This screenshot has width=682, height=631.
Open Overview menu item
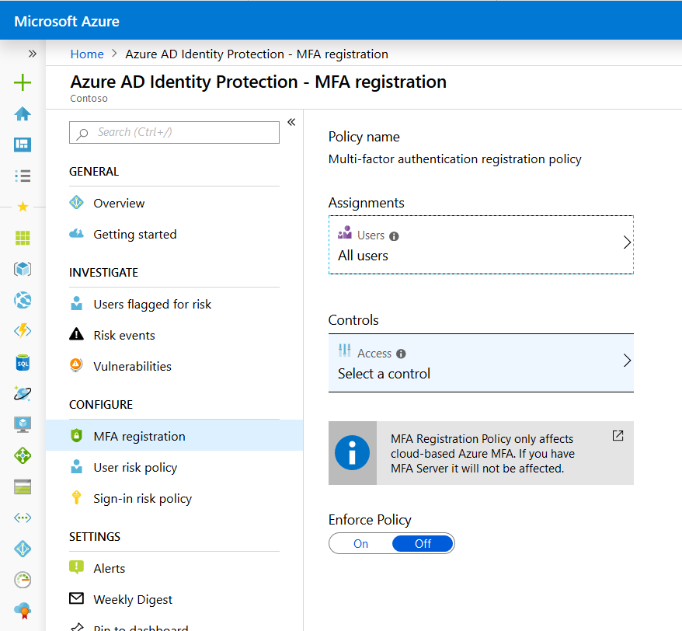tap(174, 204)
